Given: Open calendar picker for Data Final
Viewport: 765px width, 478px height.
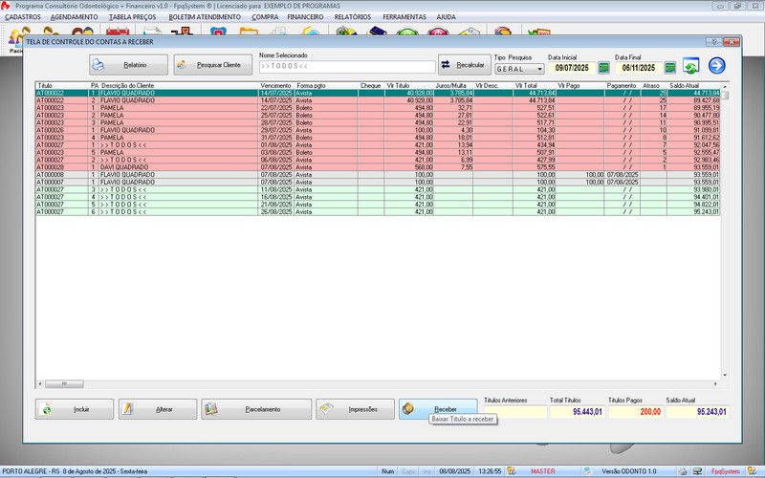Looking at the screenshot, I should 670,69.
